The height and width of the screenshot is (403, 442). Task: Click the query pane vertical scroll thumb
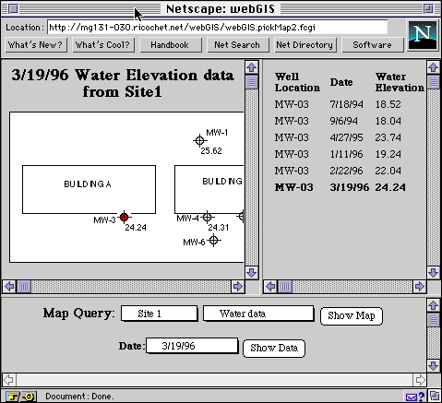(434, 320)
